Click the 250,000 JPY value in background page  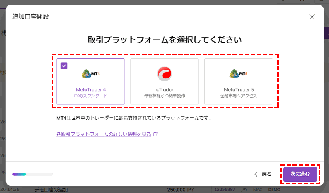point(181,190)
